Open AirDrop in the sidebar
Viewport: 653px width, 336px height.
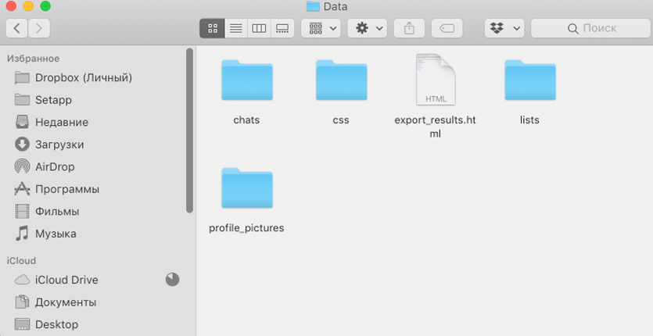[97, 167]
